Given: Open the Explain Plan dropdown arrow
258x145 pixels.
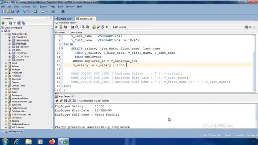Looking at the screenshot, I should click(69, 27).
